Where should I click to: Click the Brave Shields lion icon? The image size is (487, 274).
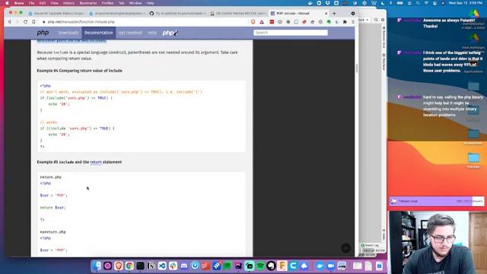(x=253, y=22)
